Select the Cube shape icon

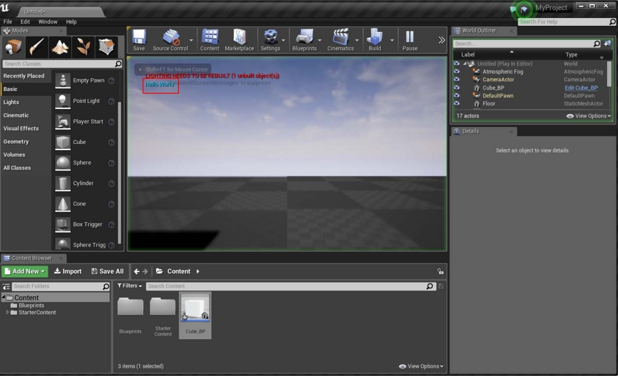[63, 142]
